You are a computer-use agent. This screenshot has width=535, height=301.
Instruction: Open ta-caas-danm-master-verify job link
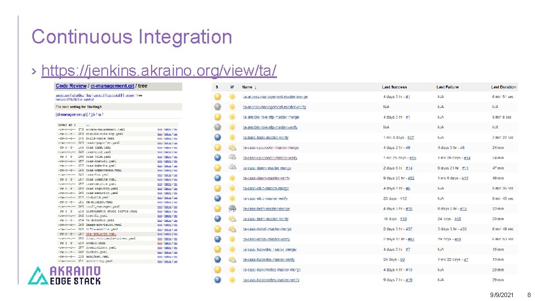tap(266, 178)
